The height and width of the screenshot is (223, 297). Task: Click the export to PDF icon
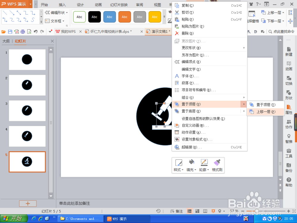click(16, 32)
